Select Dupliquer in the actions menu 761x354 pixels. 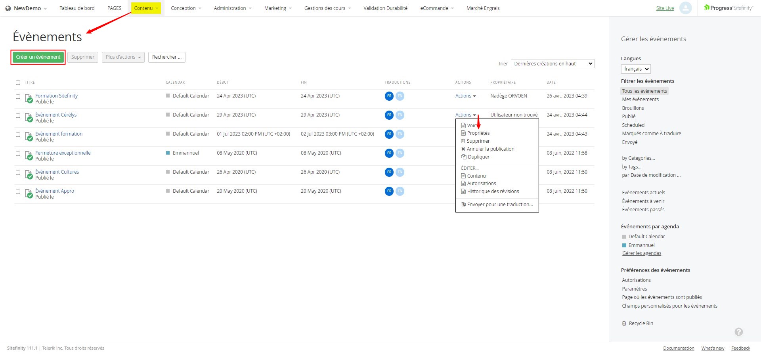click(x=478, y=157)
